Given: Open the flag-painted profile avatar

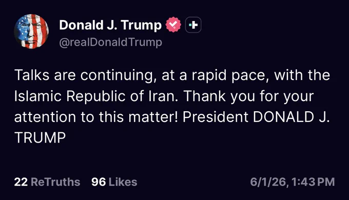Looking at the screenshot, I should (x=31, y=31).
